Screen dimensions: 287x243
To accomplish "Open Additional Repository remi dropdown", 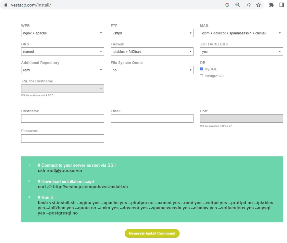I will coord(63,70).
